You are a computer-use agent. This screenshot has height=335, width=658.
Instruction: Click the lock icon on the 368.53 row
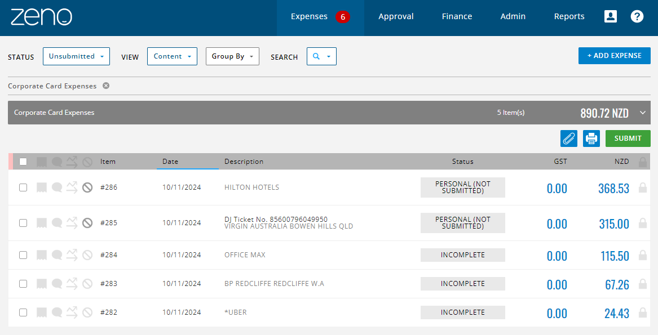point(642,187)
